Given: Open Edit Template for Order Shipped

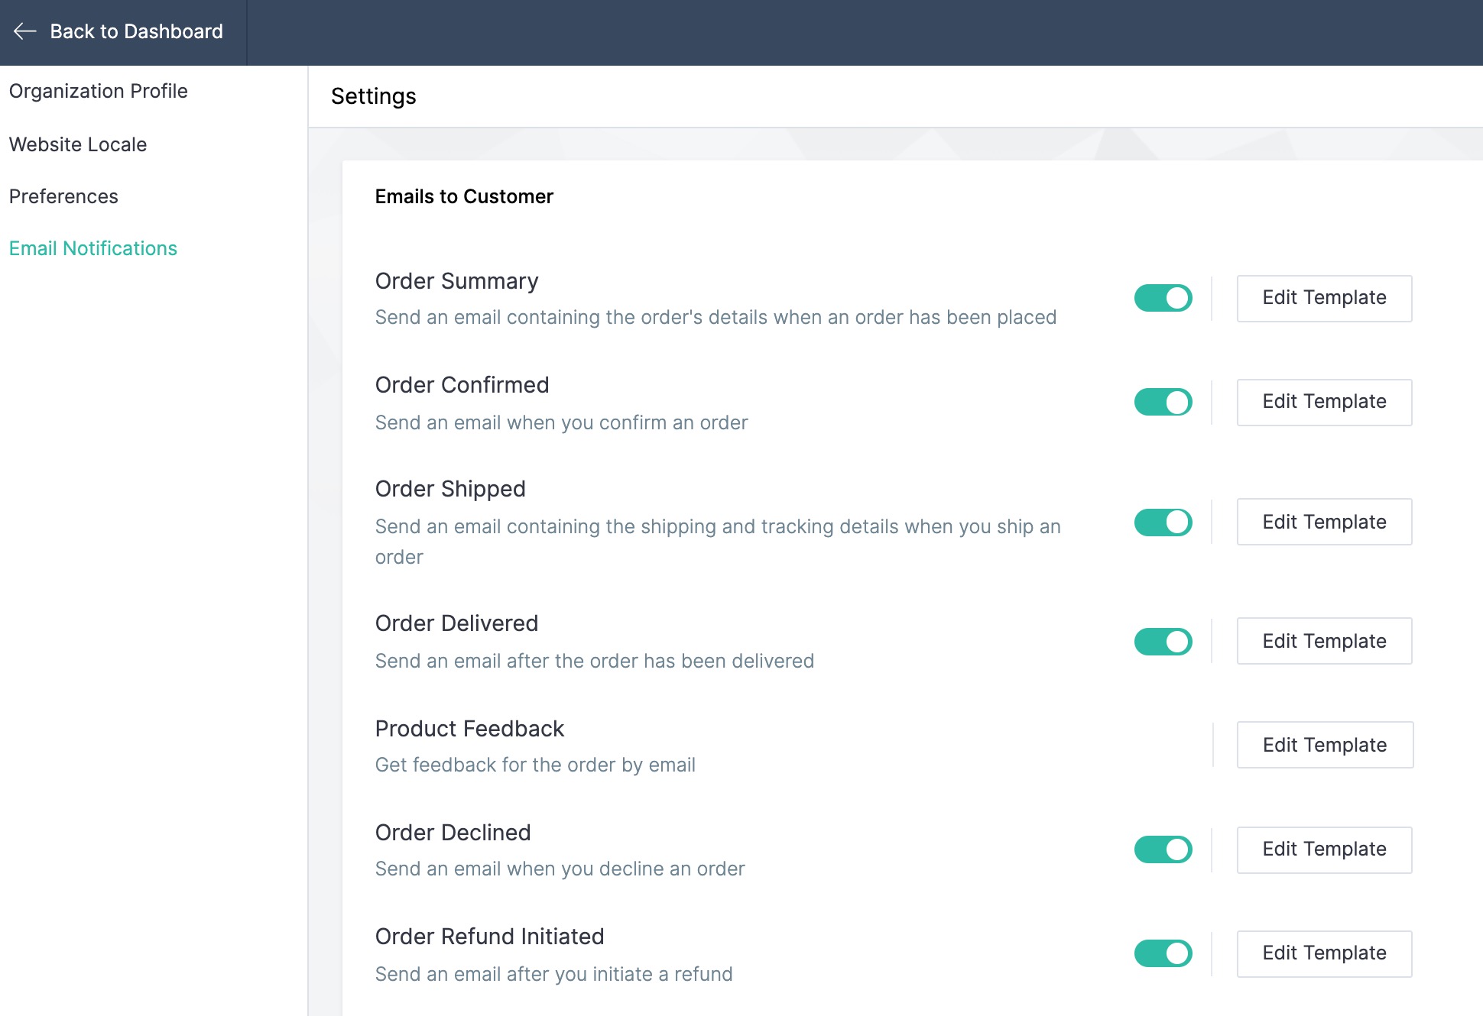Looking at the screenshot, I should click(x=1324, y=522).
